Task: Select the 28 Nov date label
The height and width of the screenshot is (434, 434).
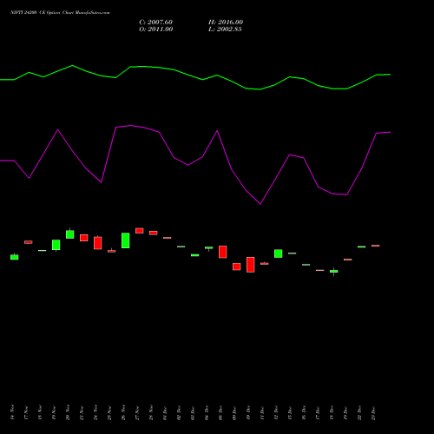Action: coord(151,412)
